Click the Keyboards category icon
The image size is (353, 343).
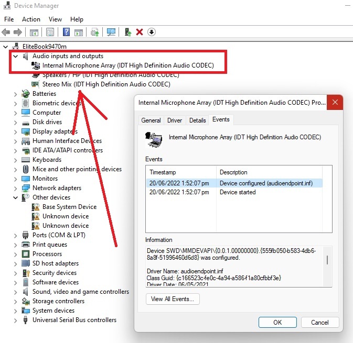point(26,160)
